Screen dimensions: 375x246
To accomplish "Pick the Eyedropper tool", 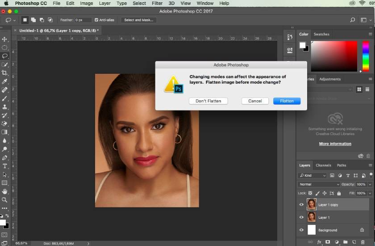I will pyautogui.click(x=4, y=81).
